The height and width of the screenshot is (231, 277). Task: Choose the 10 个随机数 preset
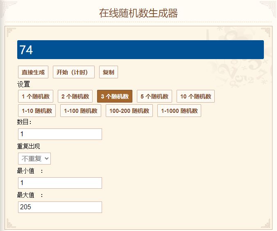(195, 96)
